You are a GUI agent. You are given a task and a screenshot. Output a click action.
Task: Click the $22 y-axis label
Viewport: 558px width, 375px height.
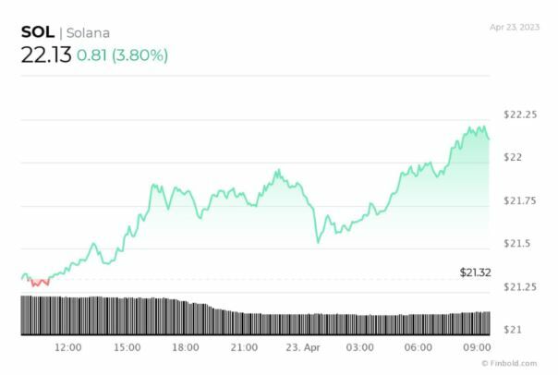pyautogui.click(x=514, y=157)
